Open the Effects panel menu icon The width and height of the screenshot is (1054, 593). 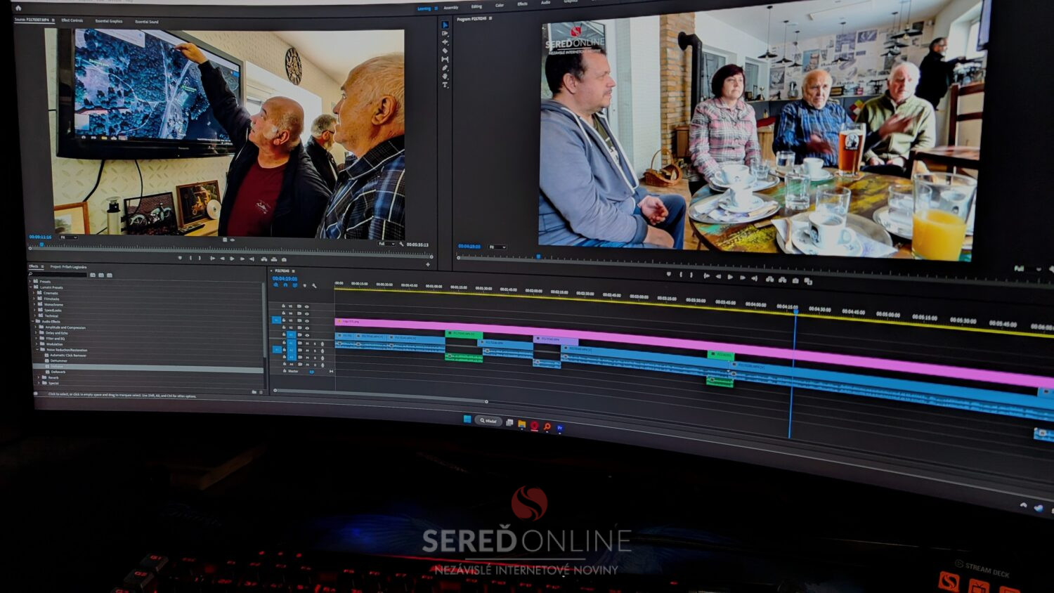coord(42,266)
